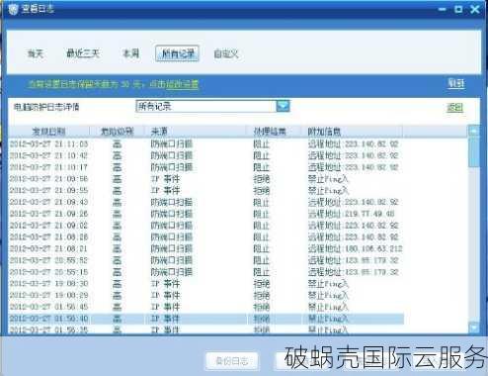
Task: Click 拒绝 result in the 21:09:56 row
Action: click(261, 179)
